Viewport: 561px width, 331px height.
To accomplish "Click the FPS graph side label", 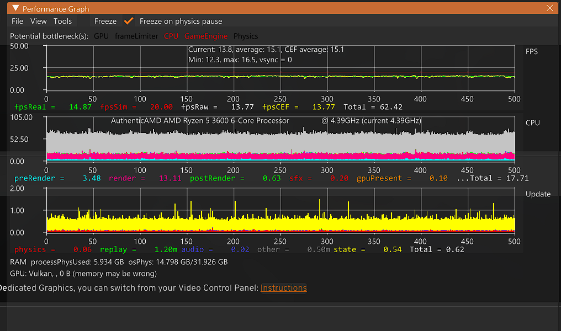I will [x=531, y=51].
